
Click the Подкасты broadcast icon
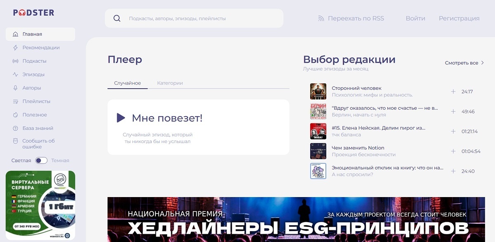16,61
